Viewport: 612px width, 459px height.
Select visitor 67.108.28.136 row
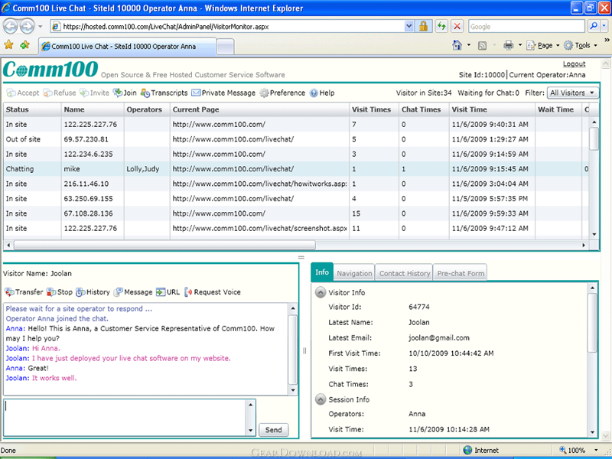pyautogui.click(x=296, y=213)
